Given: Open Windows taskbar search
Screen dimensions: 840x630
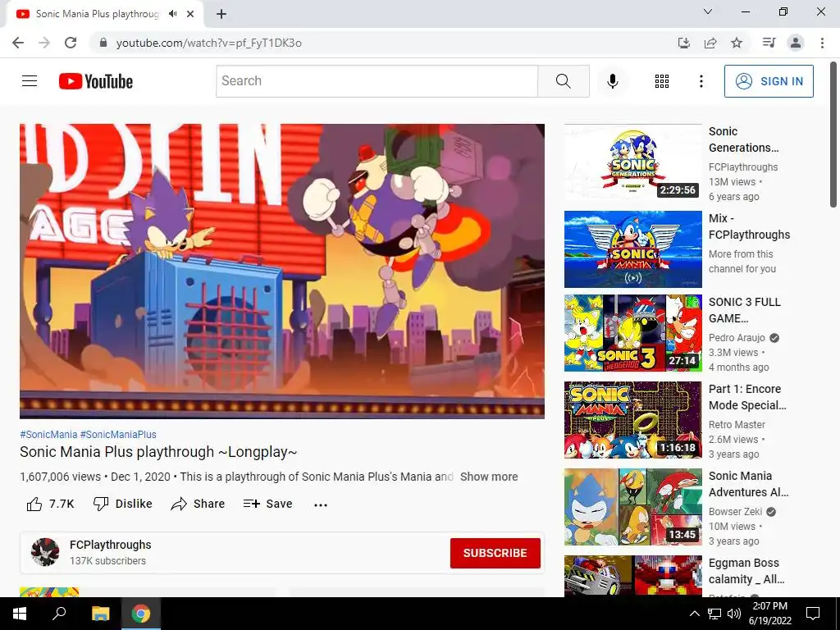Looking at the screenshot, I should click(59, 614).
